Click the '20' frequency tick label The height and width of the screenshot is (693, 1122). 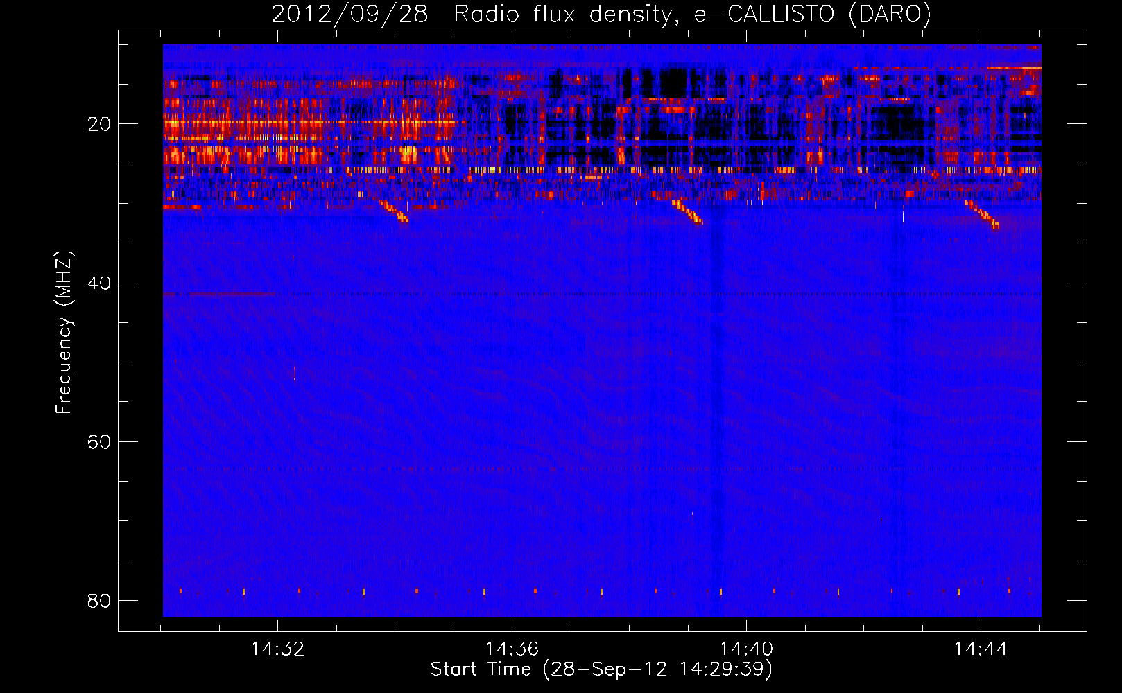pyautogui.click(x=99, y=124)
